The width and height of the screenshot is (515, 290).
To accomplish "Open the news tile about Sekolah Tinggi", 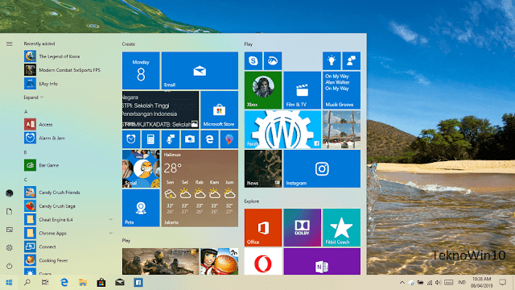I will tap(160, 110).
